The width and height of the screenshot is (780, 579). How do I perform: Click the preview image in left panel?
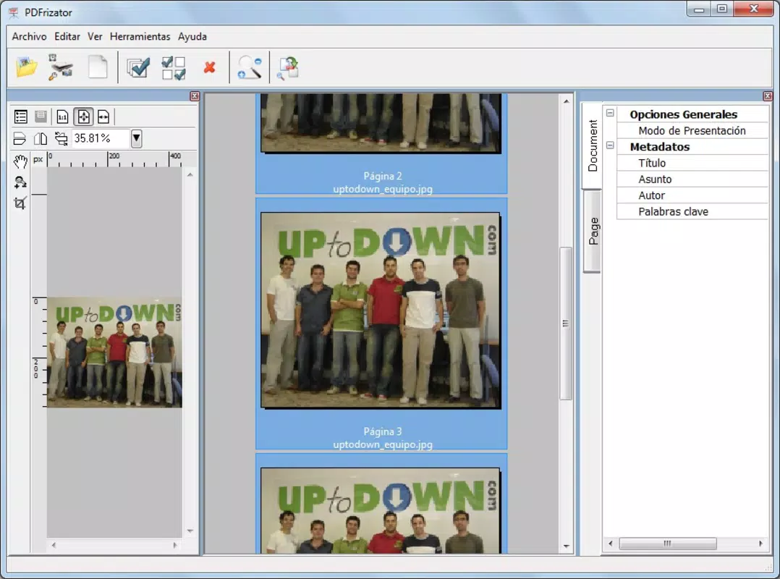pyautogui.click(x=114, y=352)
